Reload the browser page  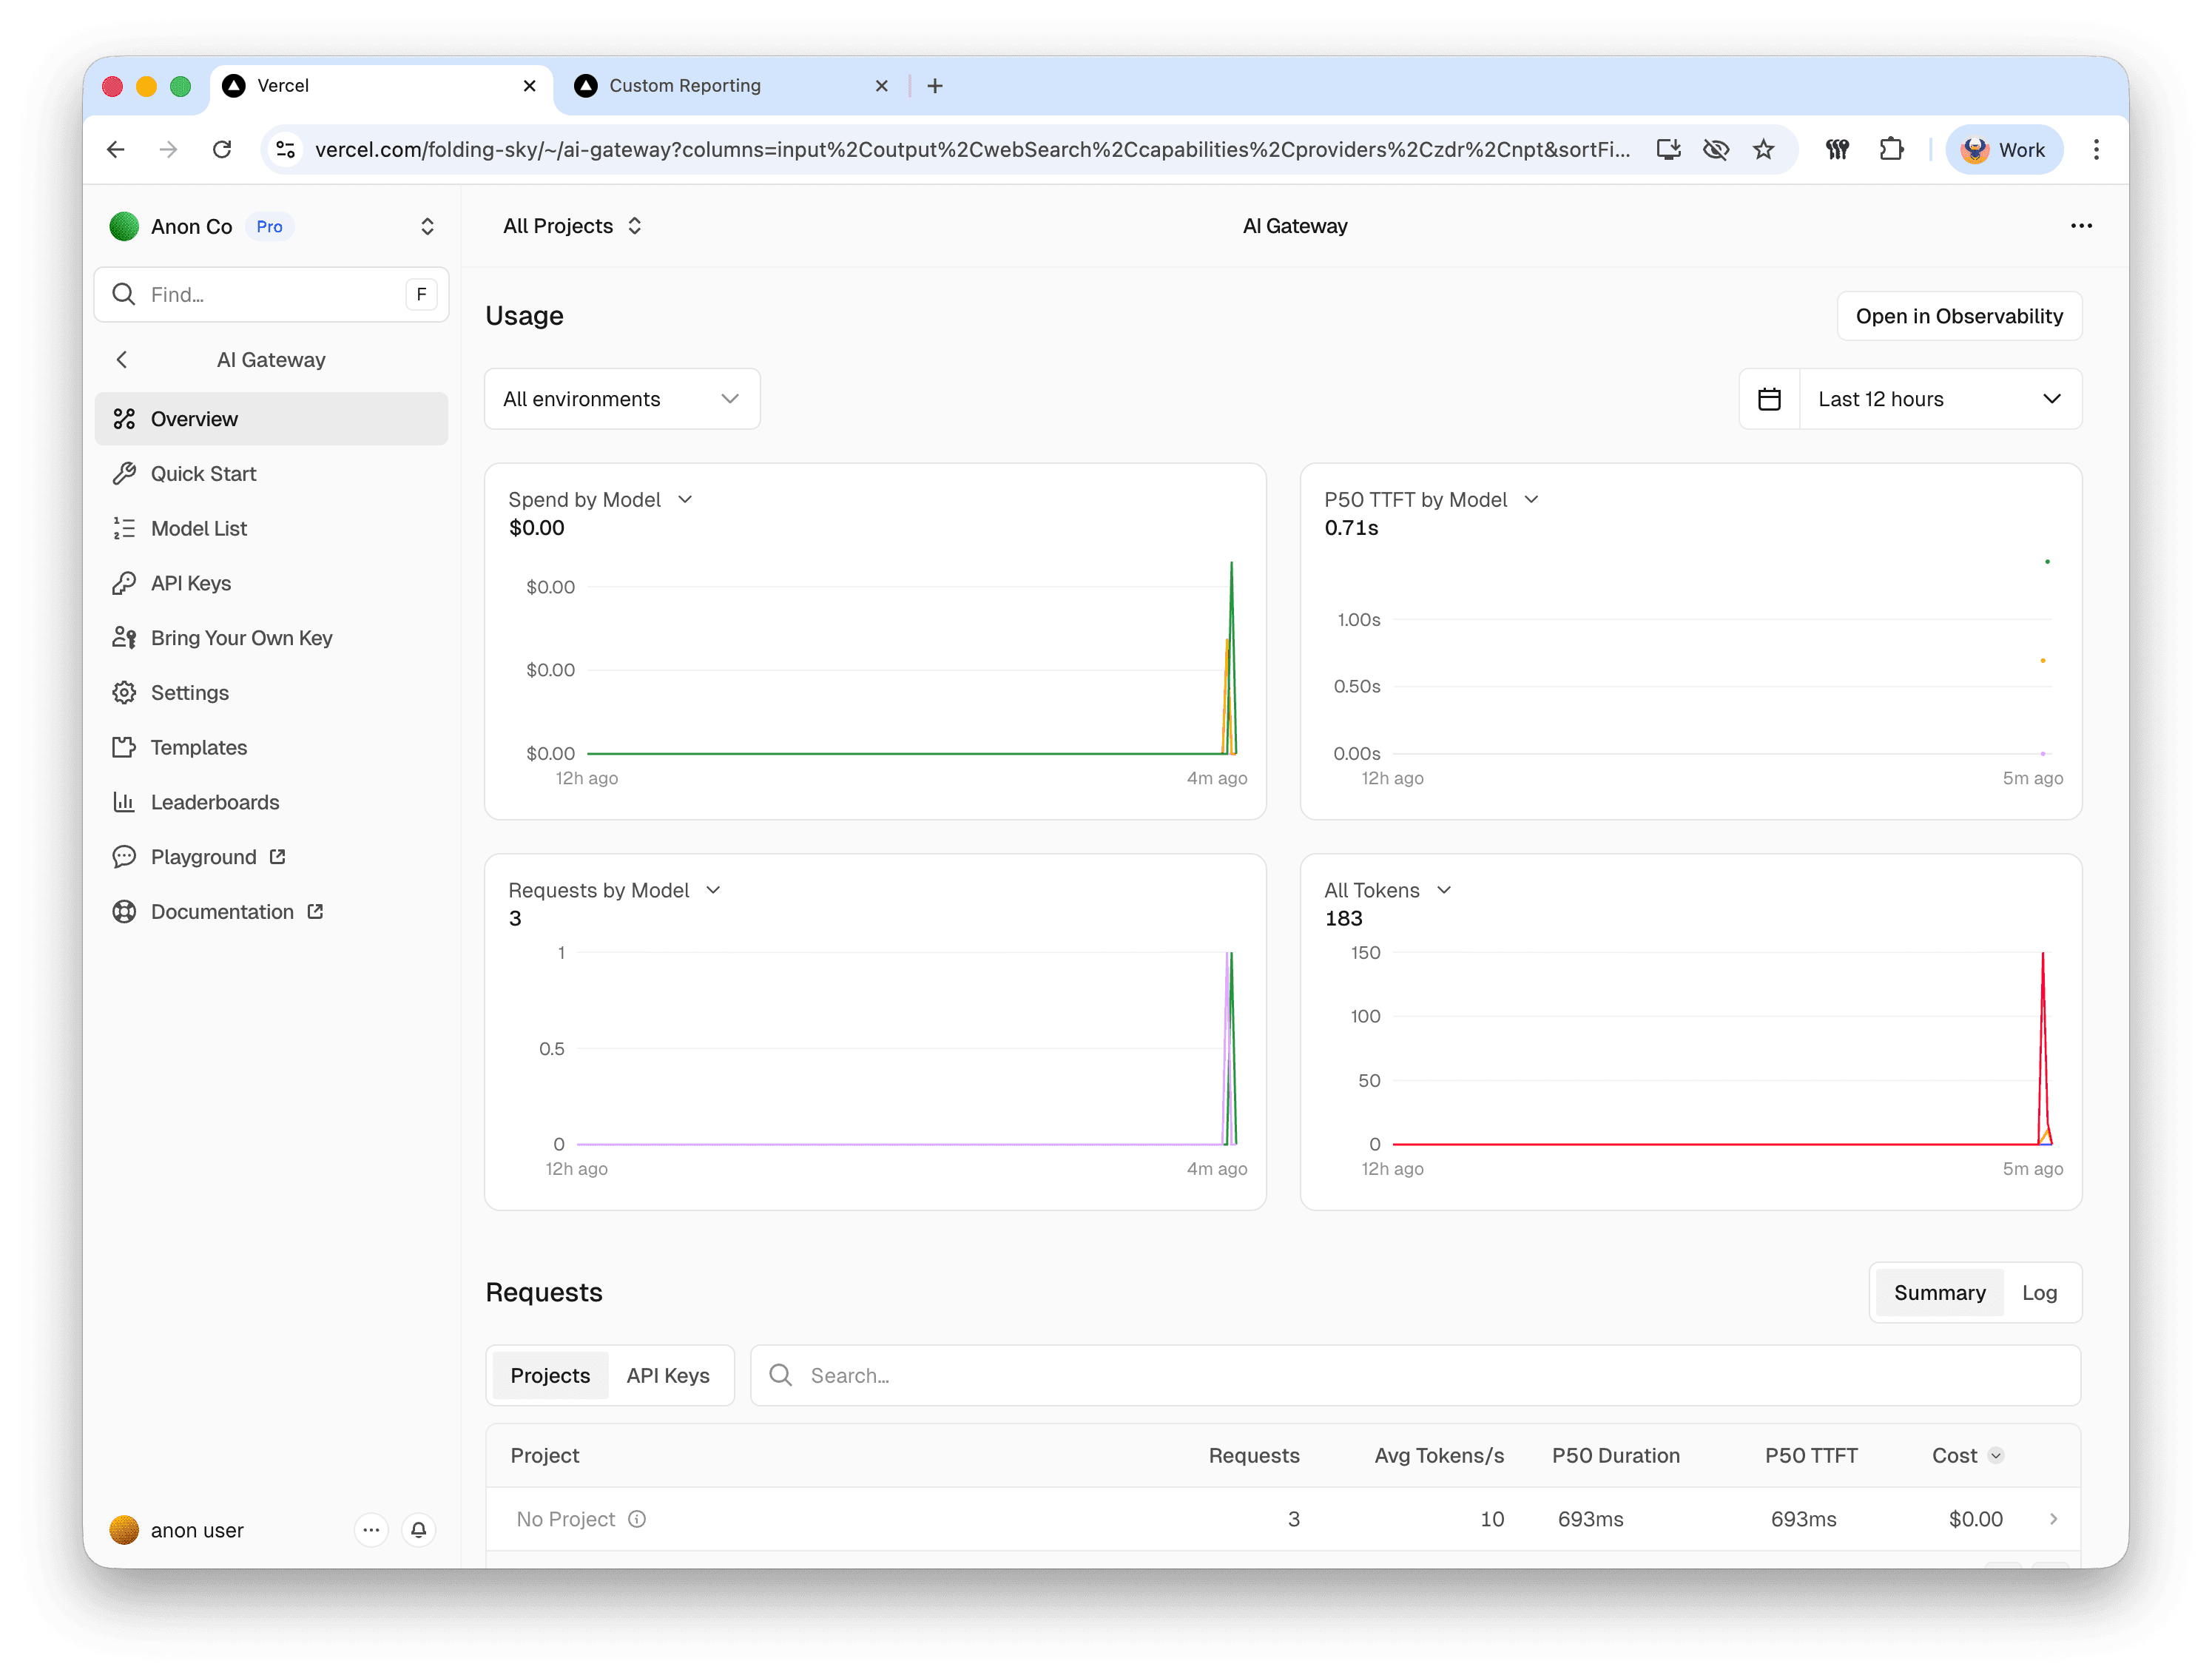(222, 149)
